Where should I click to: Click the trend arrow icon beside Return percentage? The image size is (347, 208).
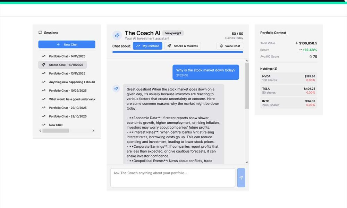[300, 50]
